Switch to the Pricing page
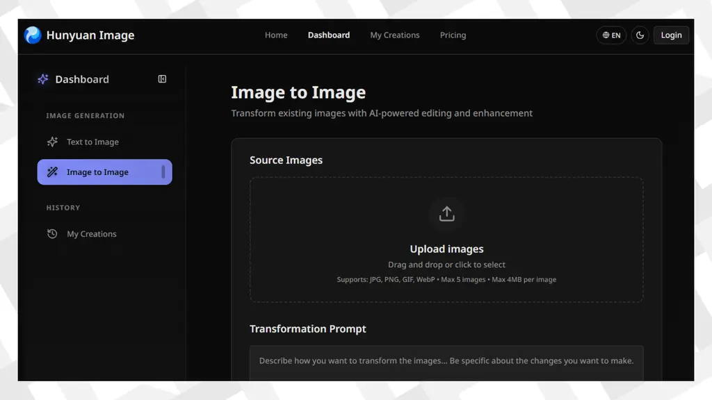The width and height of the screenshot is (712, 400). coord(453,35)
